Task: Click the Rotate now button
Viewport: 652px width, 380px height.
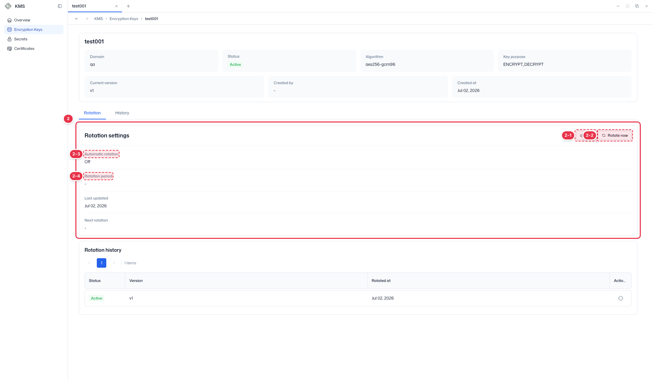Action: pyautogui.click(x=615, y=135)
